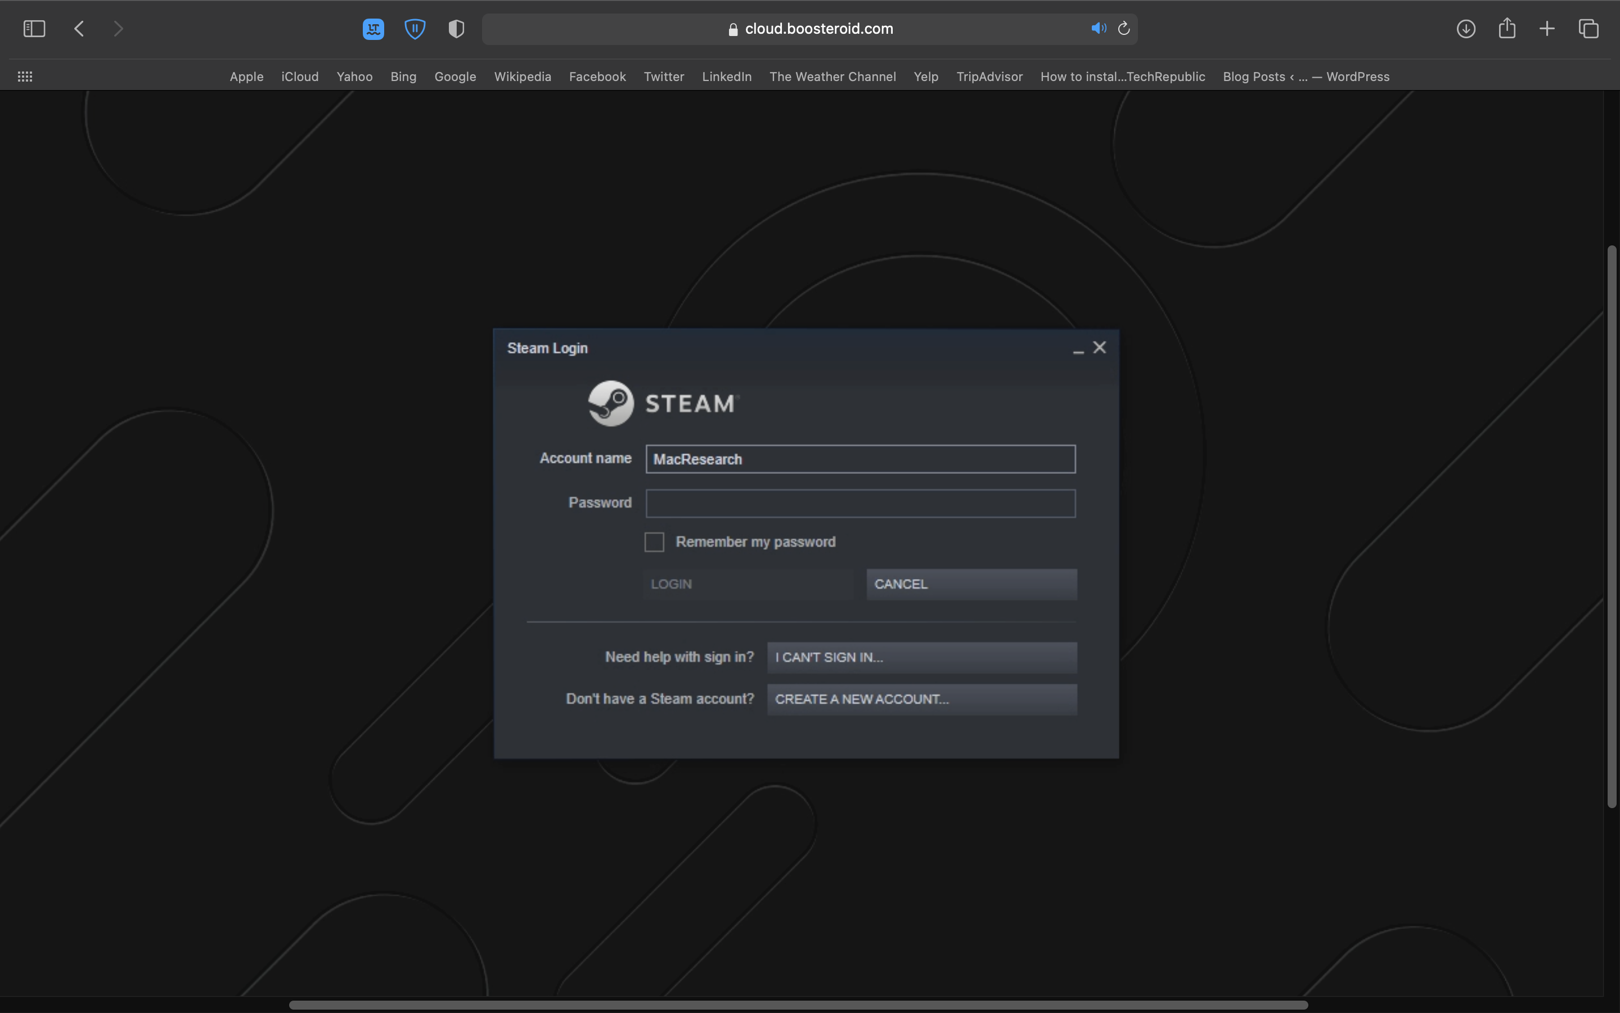Viewport: 1620px width, 1013px height.
Task: Click the Account name field
Action: (860, 459)
